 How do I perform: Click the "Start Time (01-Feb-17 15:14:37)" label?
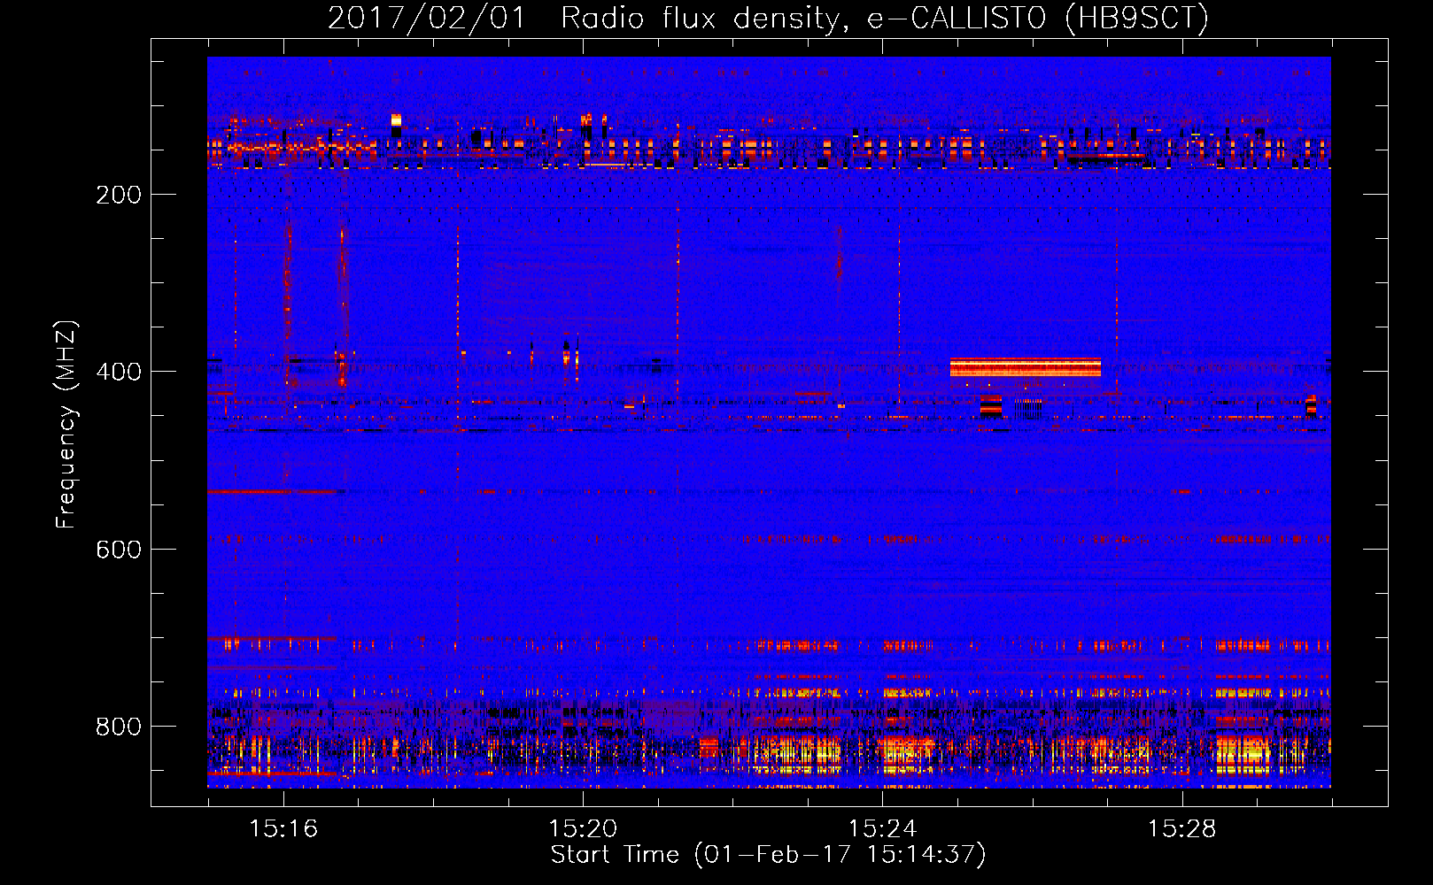tap(768, 855)
